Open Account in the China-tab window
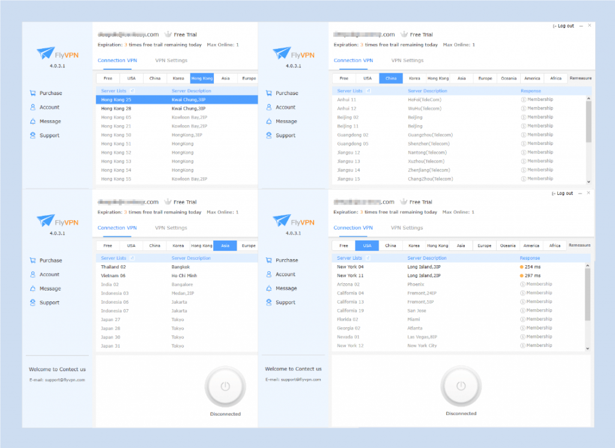This screenshot has width=615, height=448. tap(280, 107)
